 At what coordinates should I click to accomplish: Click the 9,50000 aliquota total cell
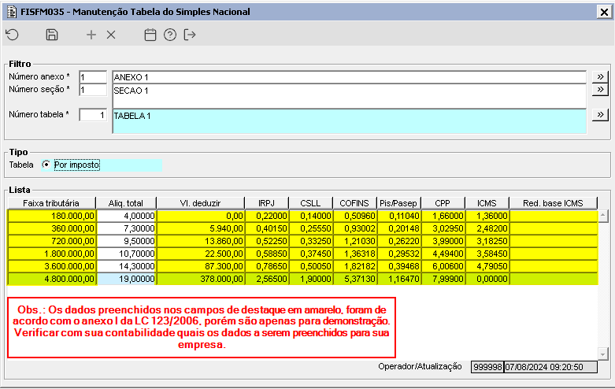[127, 241]
